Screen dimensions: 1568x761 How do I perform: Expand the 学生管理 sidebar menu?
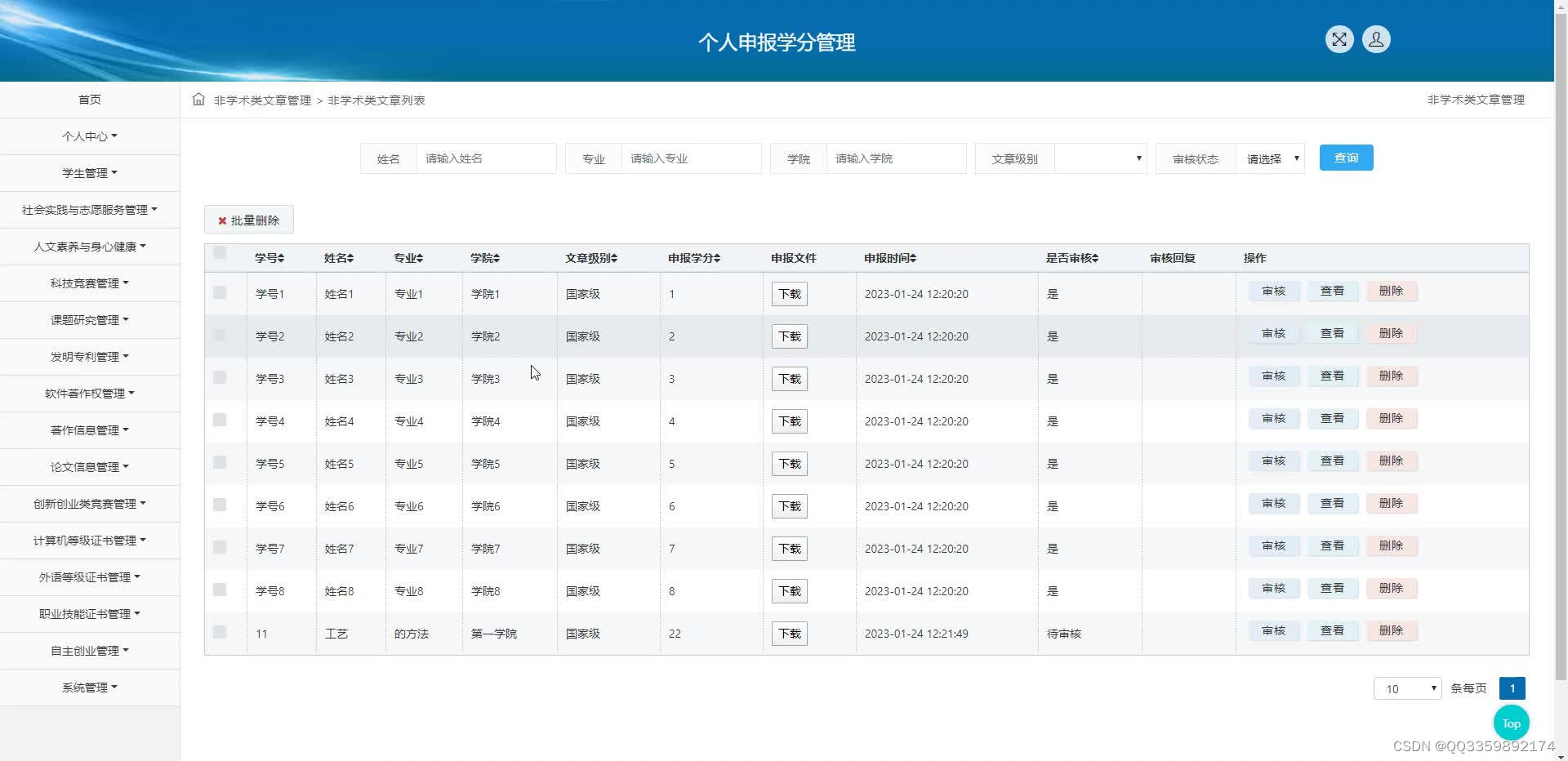click(x=90, y=173)
